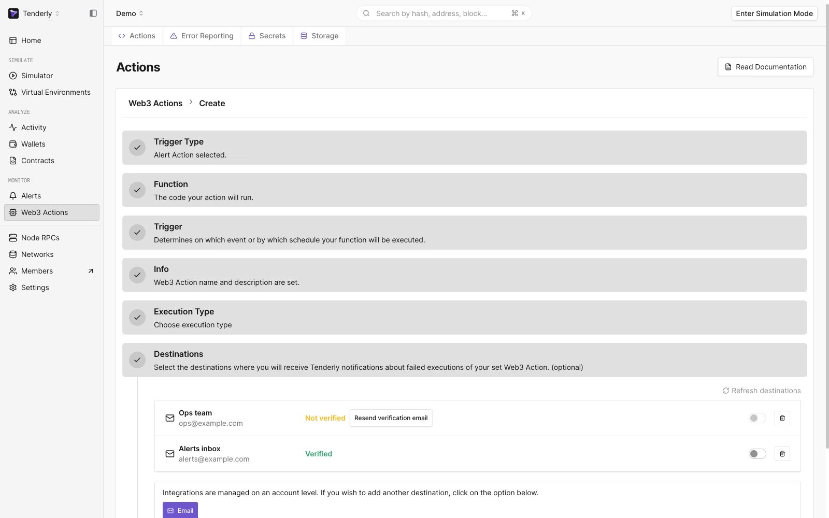Click ops@example.com address text
Viewport: 829px width, 518px height.
point(211,423)
